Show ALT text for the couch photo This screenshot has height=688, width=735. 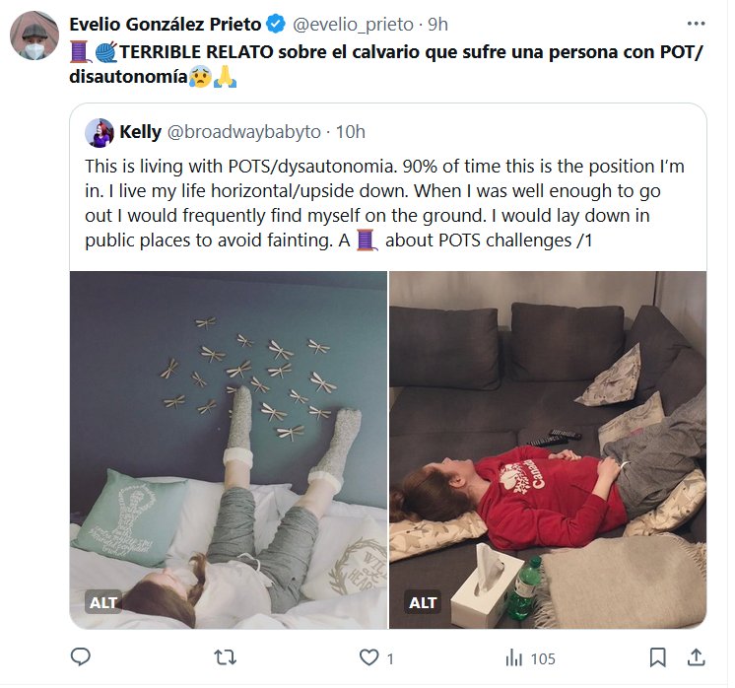(x=423, y=602)
